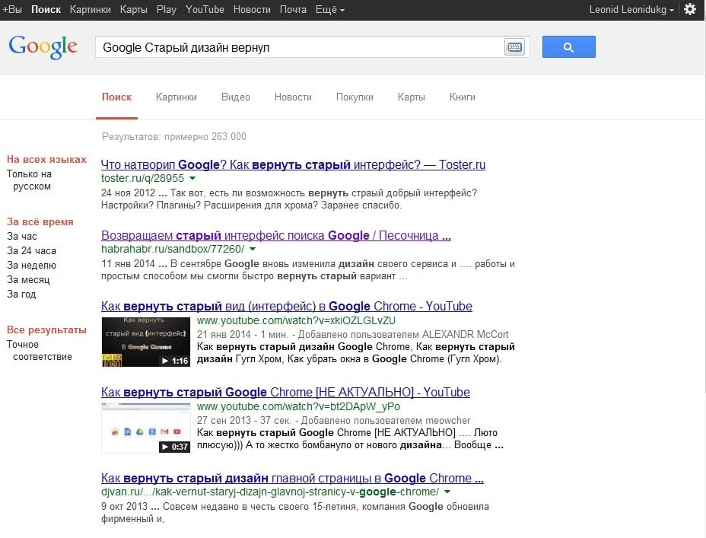This screenshot has width=706, height=538.
Task: Switch to the Видео results tab
Action: pos(236,97)
